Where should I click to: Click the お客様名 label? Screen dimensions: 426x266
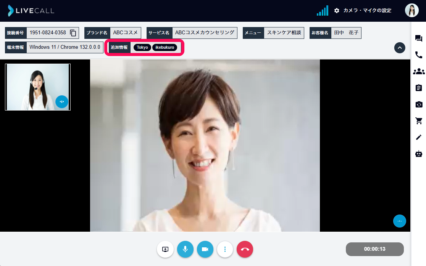coord(320,33)
